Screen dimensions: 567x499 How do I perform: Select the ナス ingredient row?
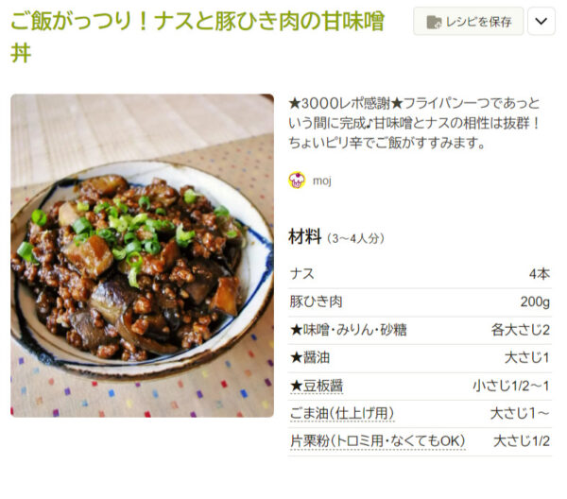pyautogui.click(x=420, y=274)
